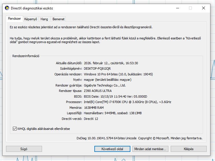Click Minden adat mentése button
Image resolution: width=215 pixels, height=161 pixels.
pyautogui.click(x=150, y=149)
